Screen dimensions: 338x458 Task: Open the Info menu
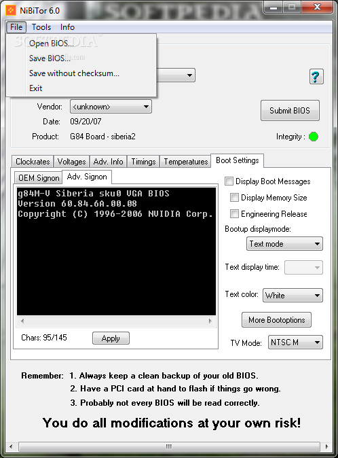pos(67,27)
